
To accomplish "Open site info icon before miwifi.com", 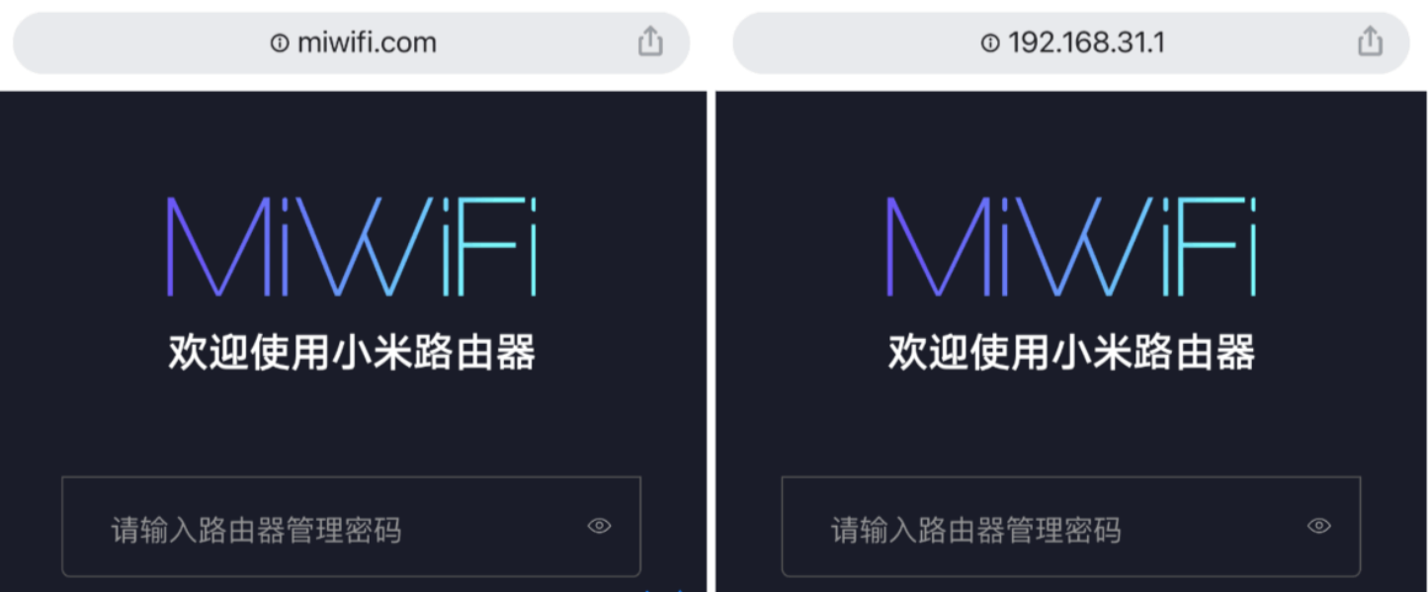I will [x=280, y=42].
